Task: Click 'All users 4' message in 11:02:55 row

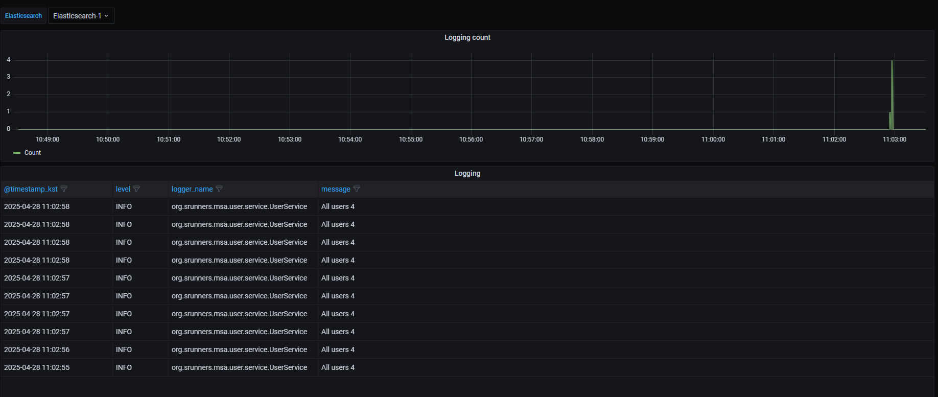Action: [338, 367]
